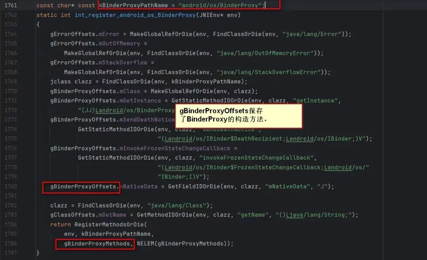
Task: Click the return keyword on line 1784
Action: tap(60, 224)
